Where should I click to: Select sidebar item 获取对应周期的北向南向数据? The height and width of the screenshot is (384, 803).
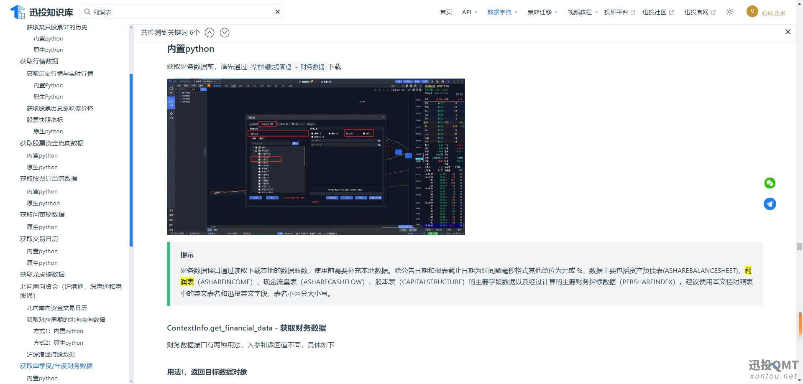66,320
